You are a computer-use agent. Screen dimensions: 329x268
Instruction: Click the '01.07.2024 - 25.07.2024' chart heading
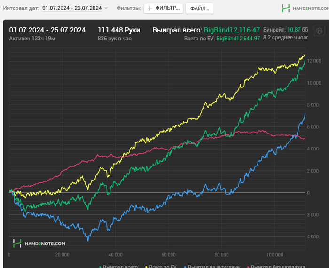(47, 30)
